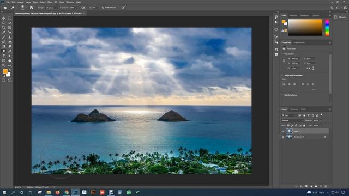This screenshot has height=196, width=349.
Task: Click the Windows Start button
Action: click(4, 192)
